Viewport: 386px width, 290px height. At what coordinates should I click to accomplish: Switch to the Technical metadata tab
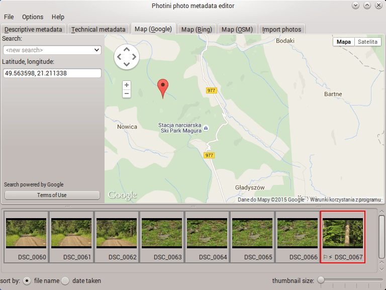(x=98, y=29)
